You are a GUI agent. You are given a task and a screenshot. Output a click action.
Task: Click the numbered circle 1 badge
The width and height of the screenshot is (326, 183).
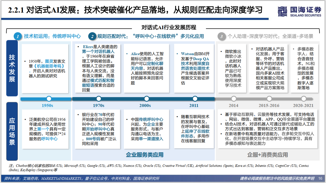pyautogui.click(x=17, y=36)
